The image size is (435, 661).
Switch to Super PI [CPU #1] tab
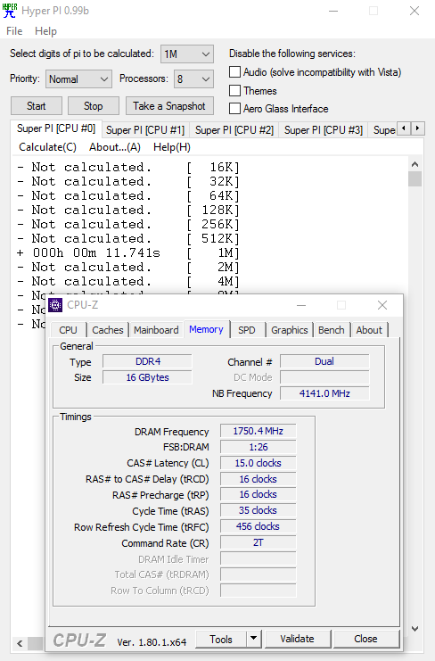coord(145,130)
